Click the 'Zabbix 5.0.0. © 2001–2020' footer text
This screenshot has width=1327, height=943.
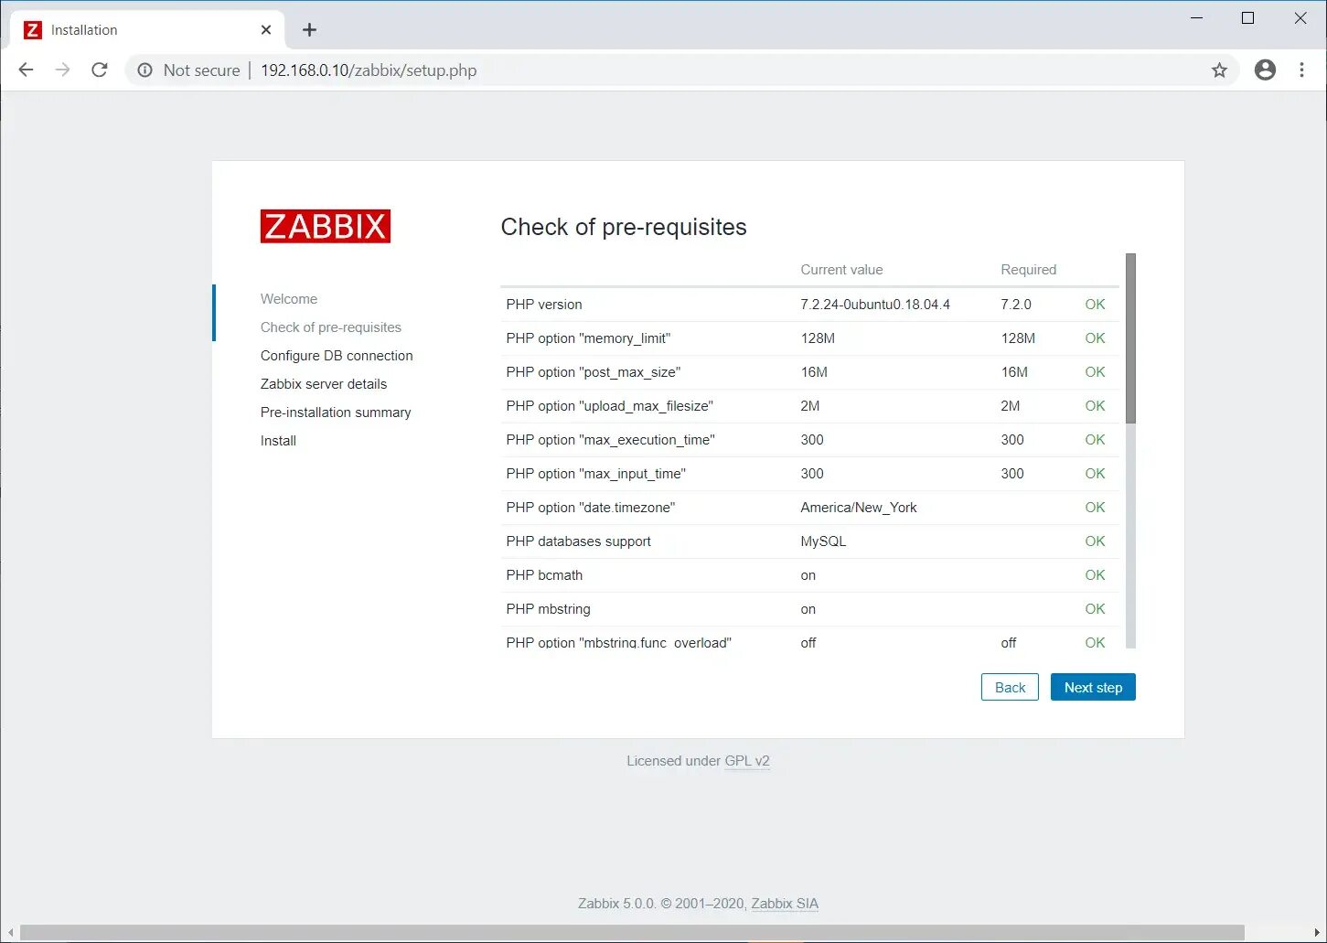[662, 904]
